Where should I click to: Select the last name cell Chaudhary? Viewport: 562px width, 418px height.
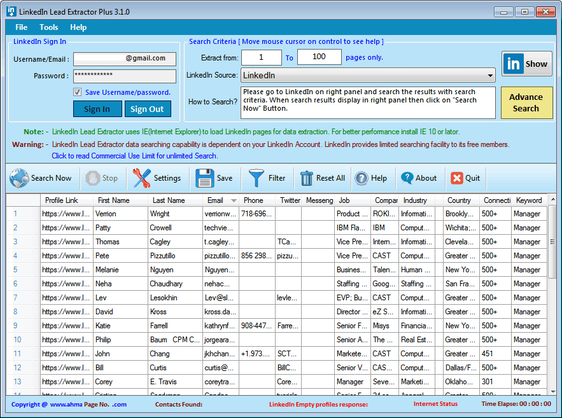(175, 284)
